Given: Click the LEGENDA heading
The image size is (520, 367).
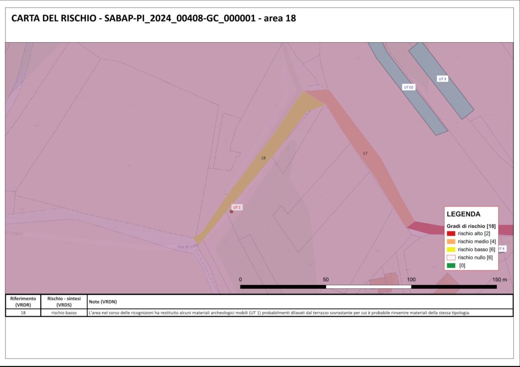Looking at the screenshot, I should click(463, 214).
